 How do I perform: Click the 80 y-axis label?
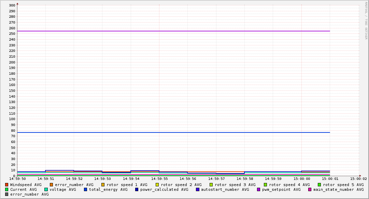coord(13,130)
